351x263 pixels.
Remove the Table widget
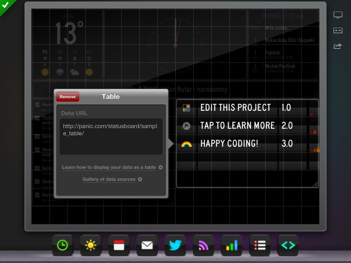point(67,96)
